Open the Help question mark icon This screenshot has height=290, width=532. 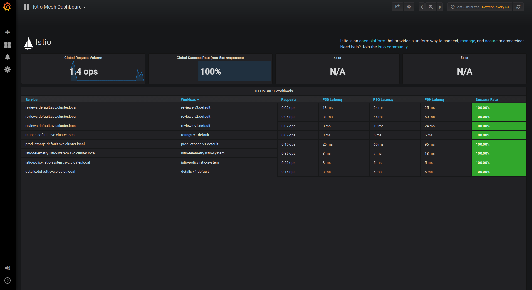(x=8, y=281)
